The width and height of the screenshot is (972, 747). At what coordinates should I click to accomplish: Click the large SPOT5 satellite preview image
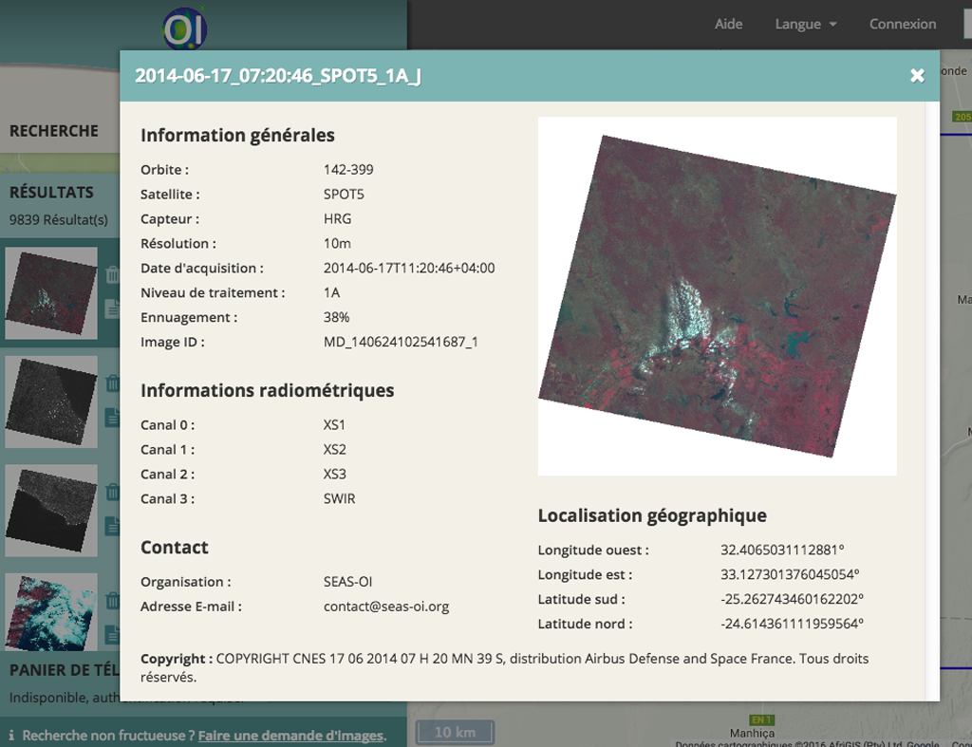717,295
